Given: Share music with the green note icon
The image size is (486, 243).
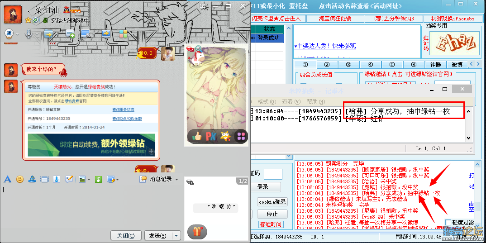Looking at the screenshot, I should [x=98, y=179].
